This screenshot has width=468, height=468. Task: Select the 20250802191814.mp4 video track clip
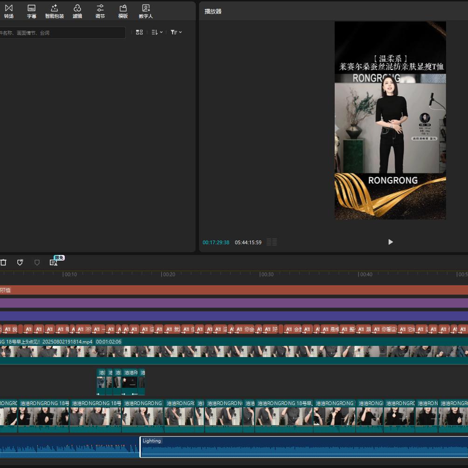[x=233, y=351]
